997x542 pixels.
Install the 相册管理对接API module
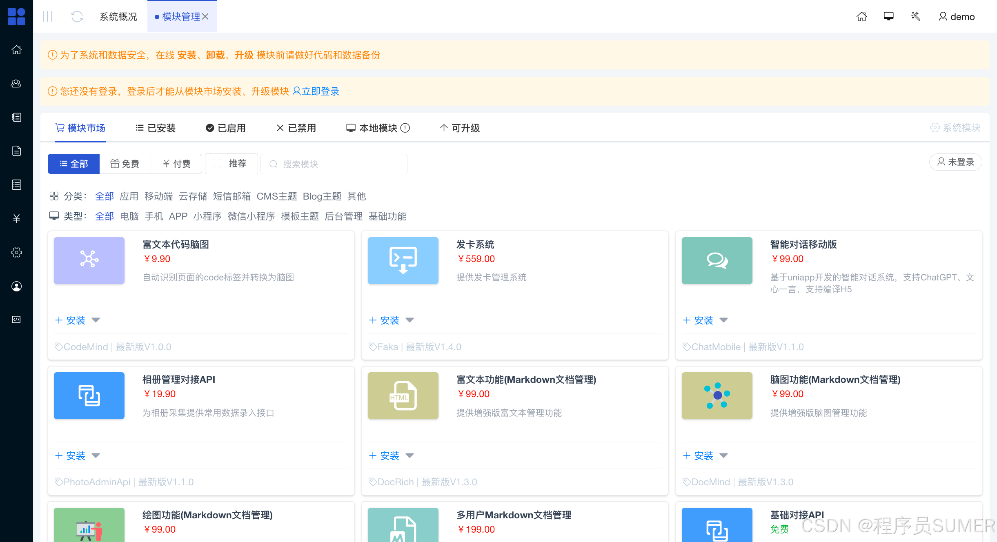click(x=70, y=456)
